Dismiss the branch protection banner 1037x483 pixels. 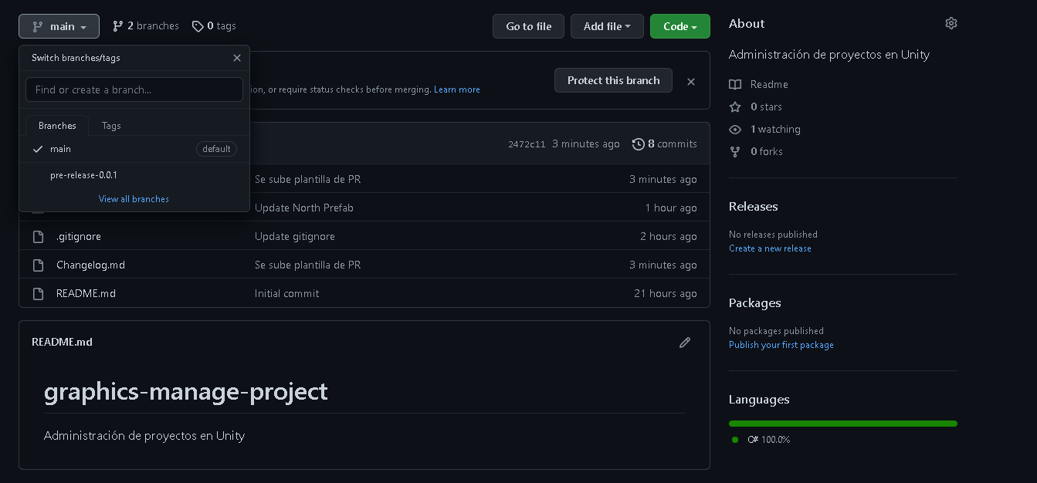point(691,82)
